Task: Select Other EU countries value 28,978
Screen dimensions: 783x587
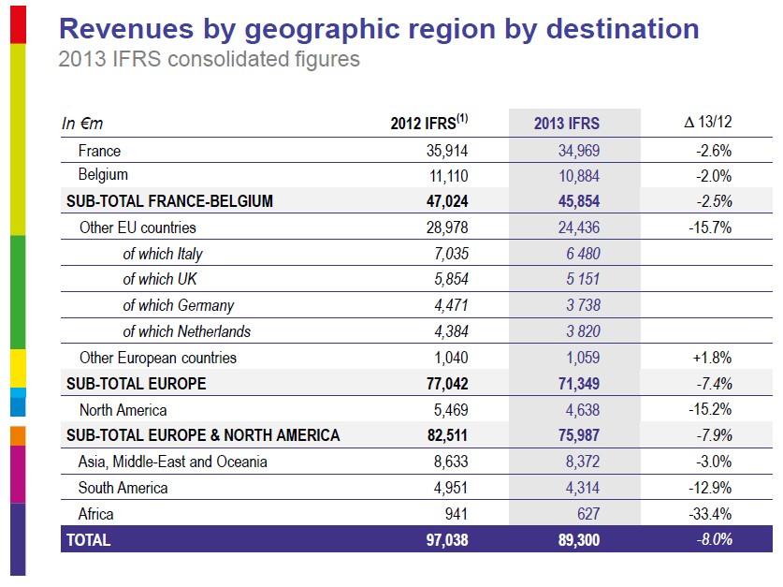Action: pos(447,227)
